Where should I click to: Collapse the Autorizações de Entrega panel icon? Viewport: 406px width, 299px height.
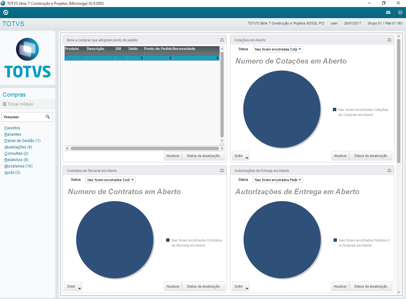389,170
